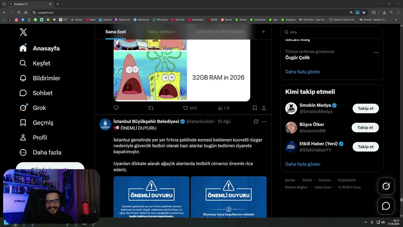Open a new browser tab
This screenshot has width=403, height=227.
[x=57, y=4]
